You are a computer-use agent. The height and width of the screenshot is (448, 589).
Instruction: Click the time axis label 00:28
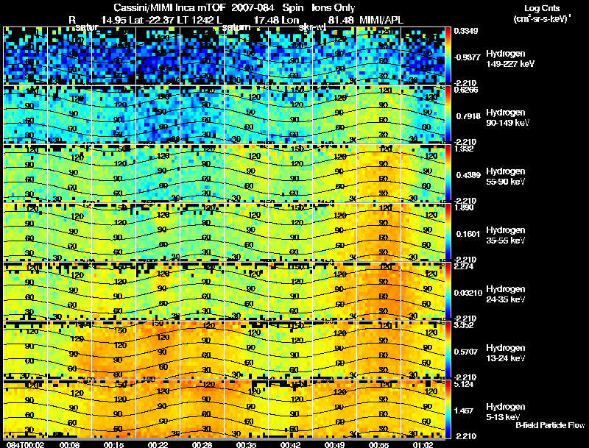(202, 444)
